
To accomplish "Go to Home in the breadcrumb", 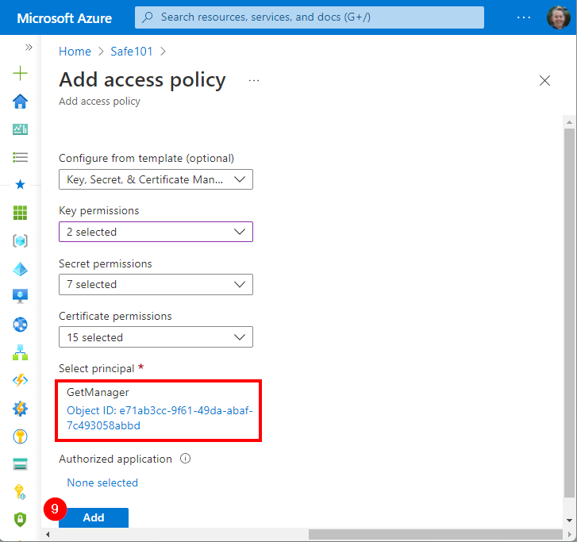I will pyautogui.click(x=75, y=52).
